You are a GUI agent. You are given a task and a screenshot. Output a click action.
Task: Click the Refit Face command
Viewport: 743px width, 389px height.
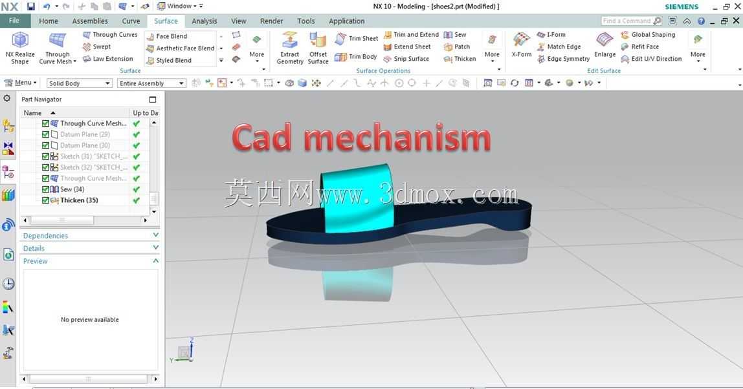tap(639, 47)
